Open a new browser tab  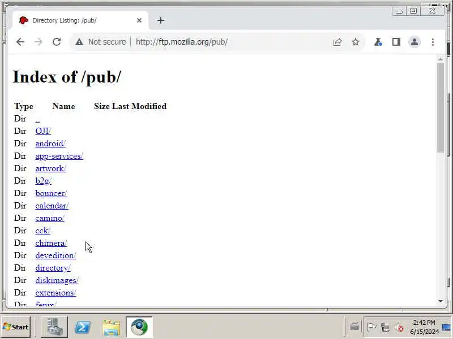pos(161,20)
